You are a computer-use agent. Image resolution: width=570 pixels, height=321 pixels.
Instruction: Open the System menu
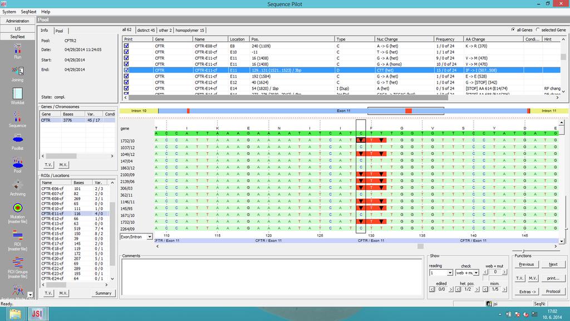pyautogui.click(x=9, y=12)
